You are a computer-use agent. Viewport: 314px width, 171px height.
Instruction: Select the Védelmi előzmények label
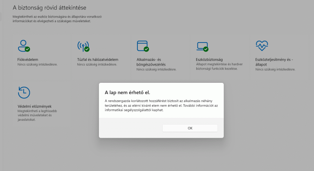tap(35, 107)
